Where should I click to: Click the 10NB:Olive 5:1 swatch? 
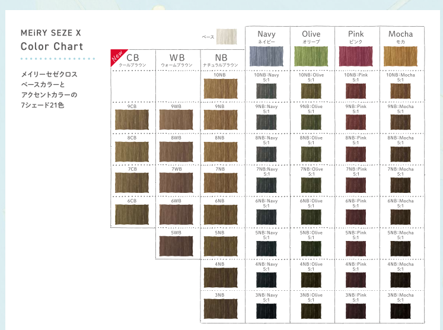311,91
